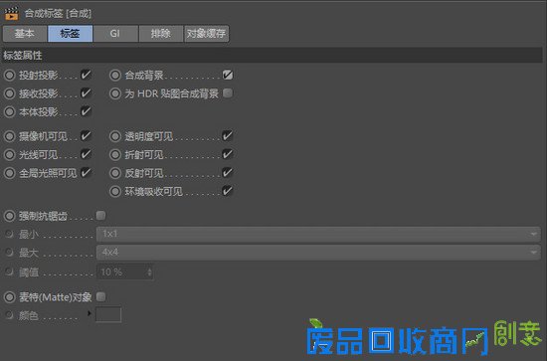547x361 pixels.
Task: Open the GI tab
Action: [x=115, y=34]
